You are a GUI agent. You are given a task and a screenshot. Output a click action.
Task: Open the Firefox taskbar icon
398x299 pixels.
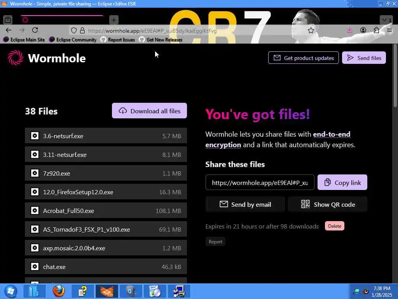point(59,291)
